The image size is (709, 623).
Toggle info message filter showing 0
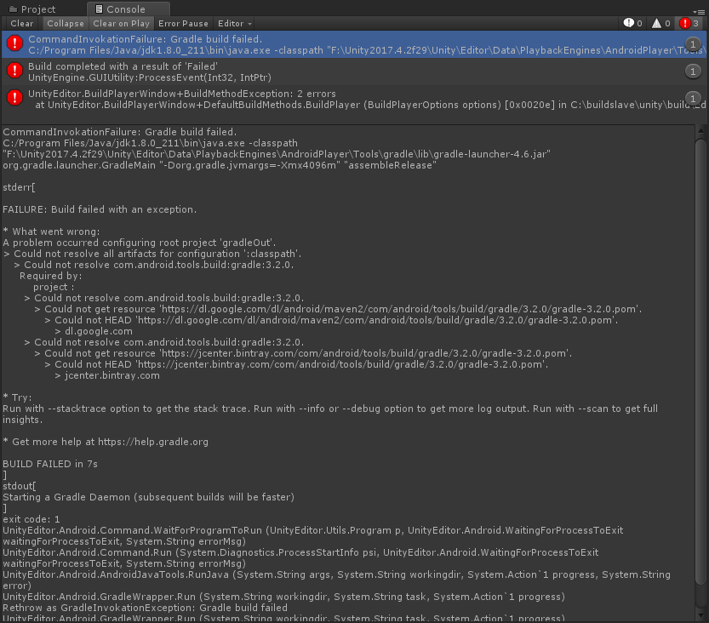point(632,23)
